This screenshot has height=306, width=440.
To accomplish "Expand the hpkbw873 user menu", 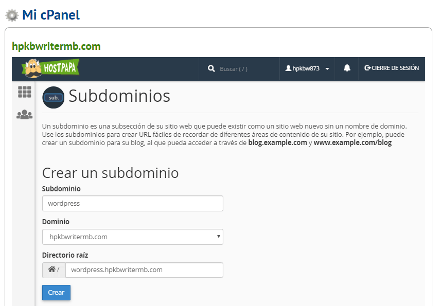I will point(307,68).
